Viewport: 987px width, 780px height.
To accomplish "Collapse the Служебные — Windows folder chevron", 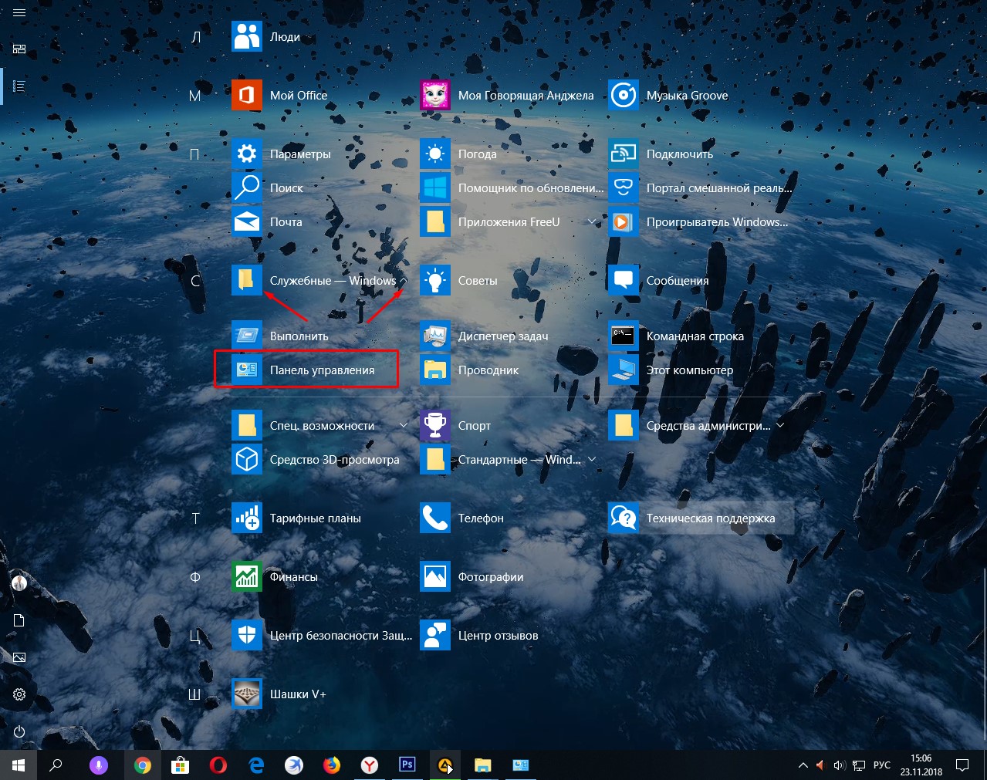I will [403, 281].
